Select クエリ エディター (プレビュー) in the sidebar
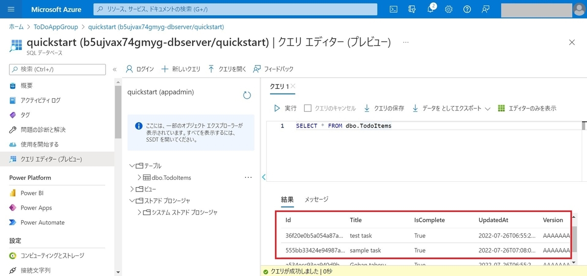Image resolution: width=587 pixels, height=276 pixels. pos(57,159)
